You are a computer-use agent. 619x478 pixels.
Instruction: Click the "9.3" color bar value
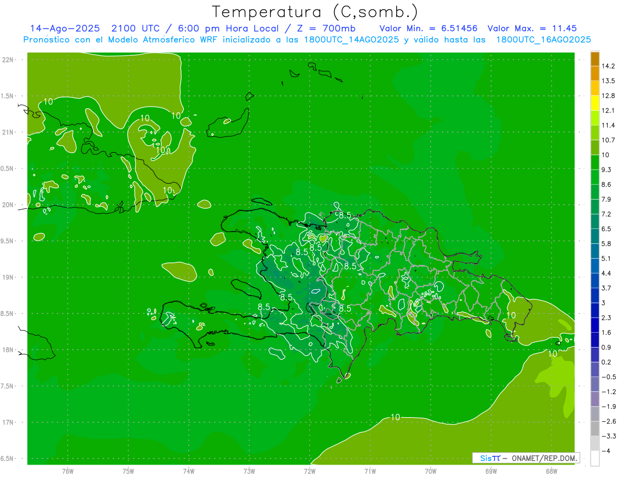pyautogui.click(x=607, y=170)
